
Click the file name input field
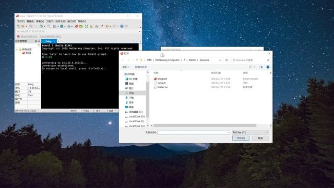pyautogui.click(x=194, y=132)
